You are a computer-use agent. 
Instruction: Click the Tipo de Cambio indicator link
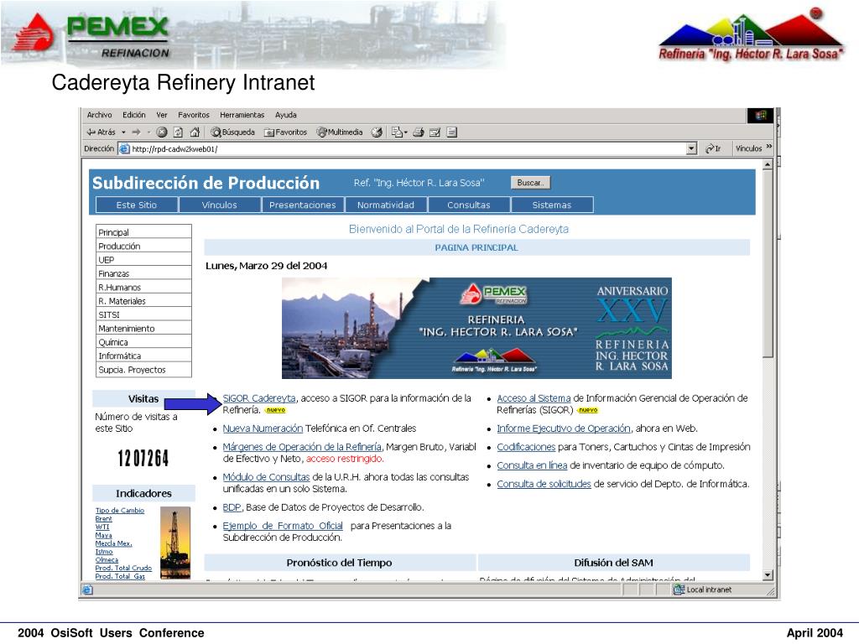click(x=119, y=511)
